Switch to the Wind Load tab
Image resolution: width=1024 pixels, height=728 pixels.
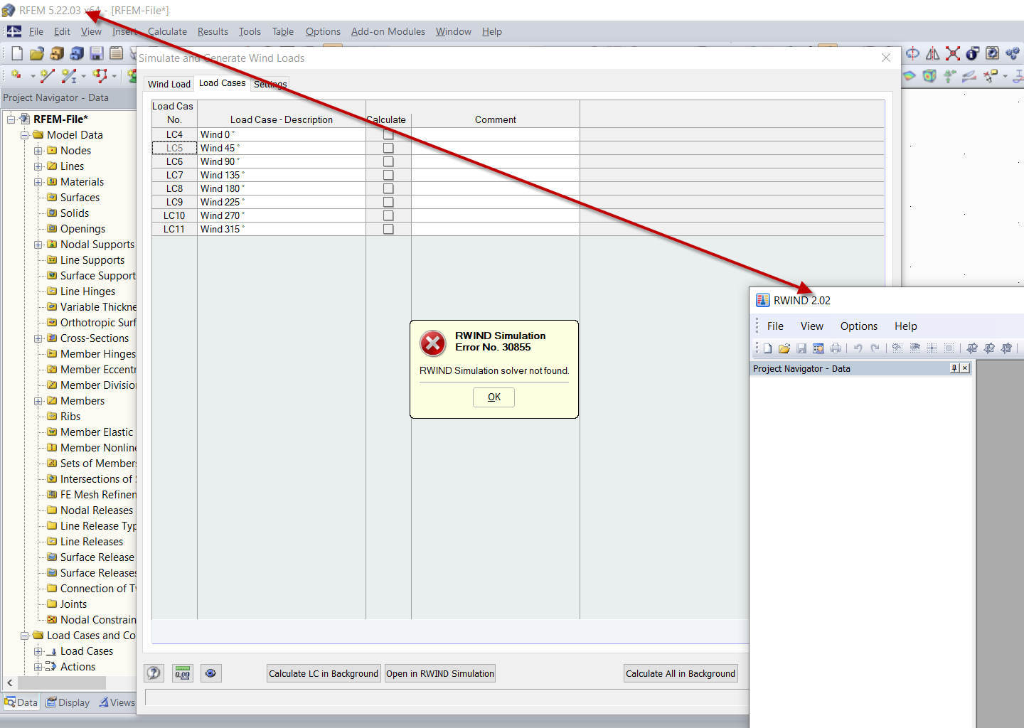point(169,84)
